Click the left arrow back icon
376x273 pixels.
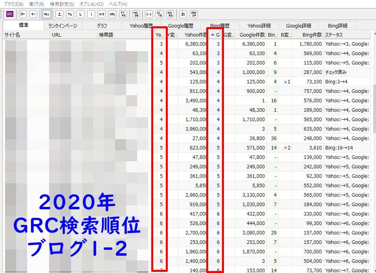[33, 14]
